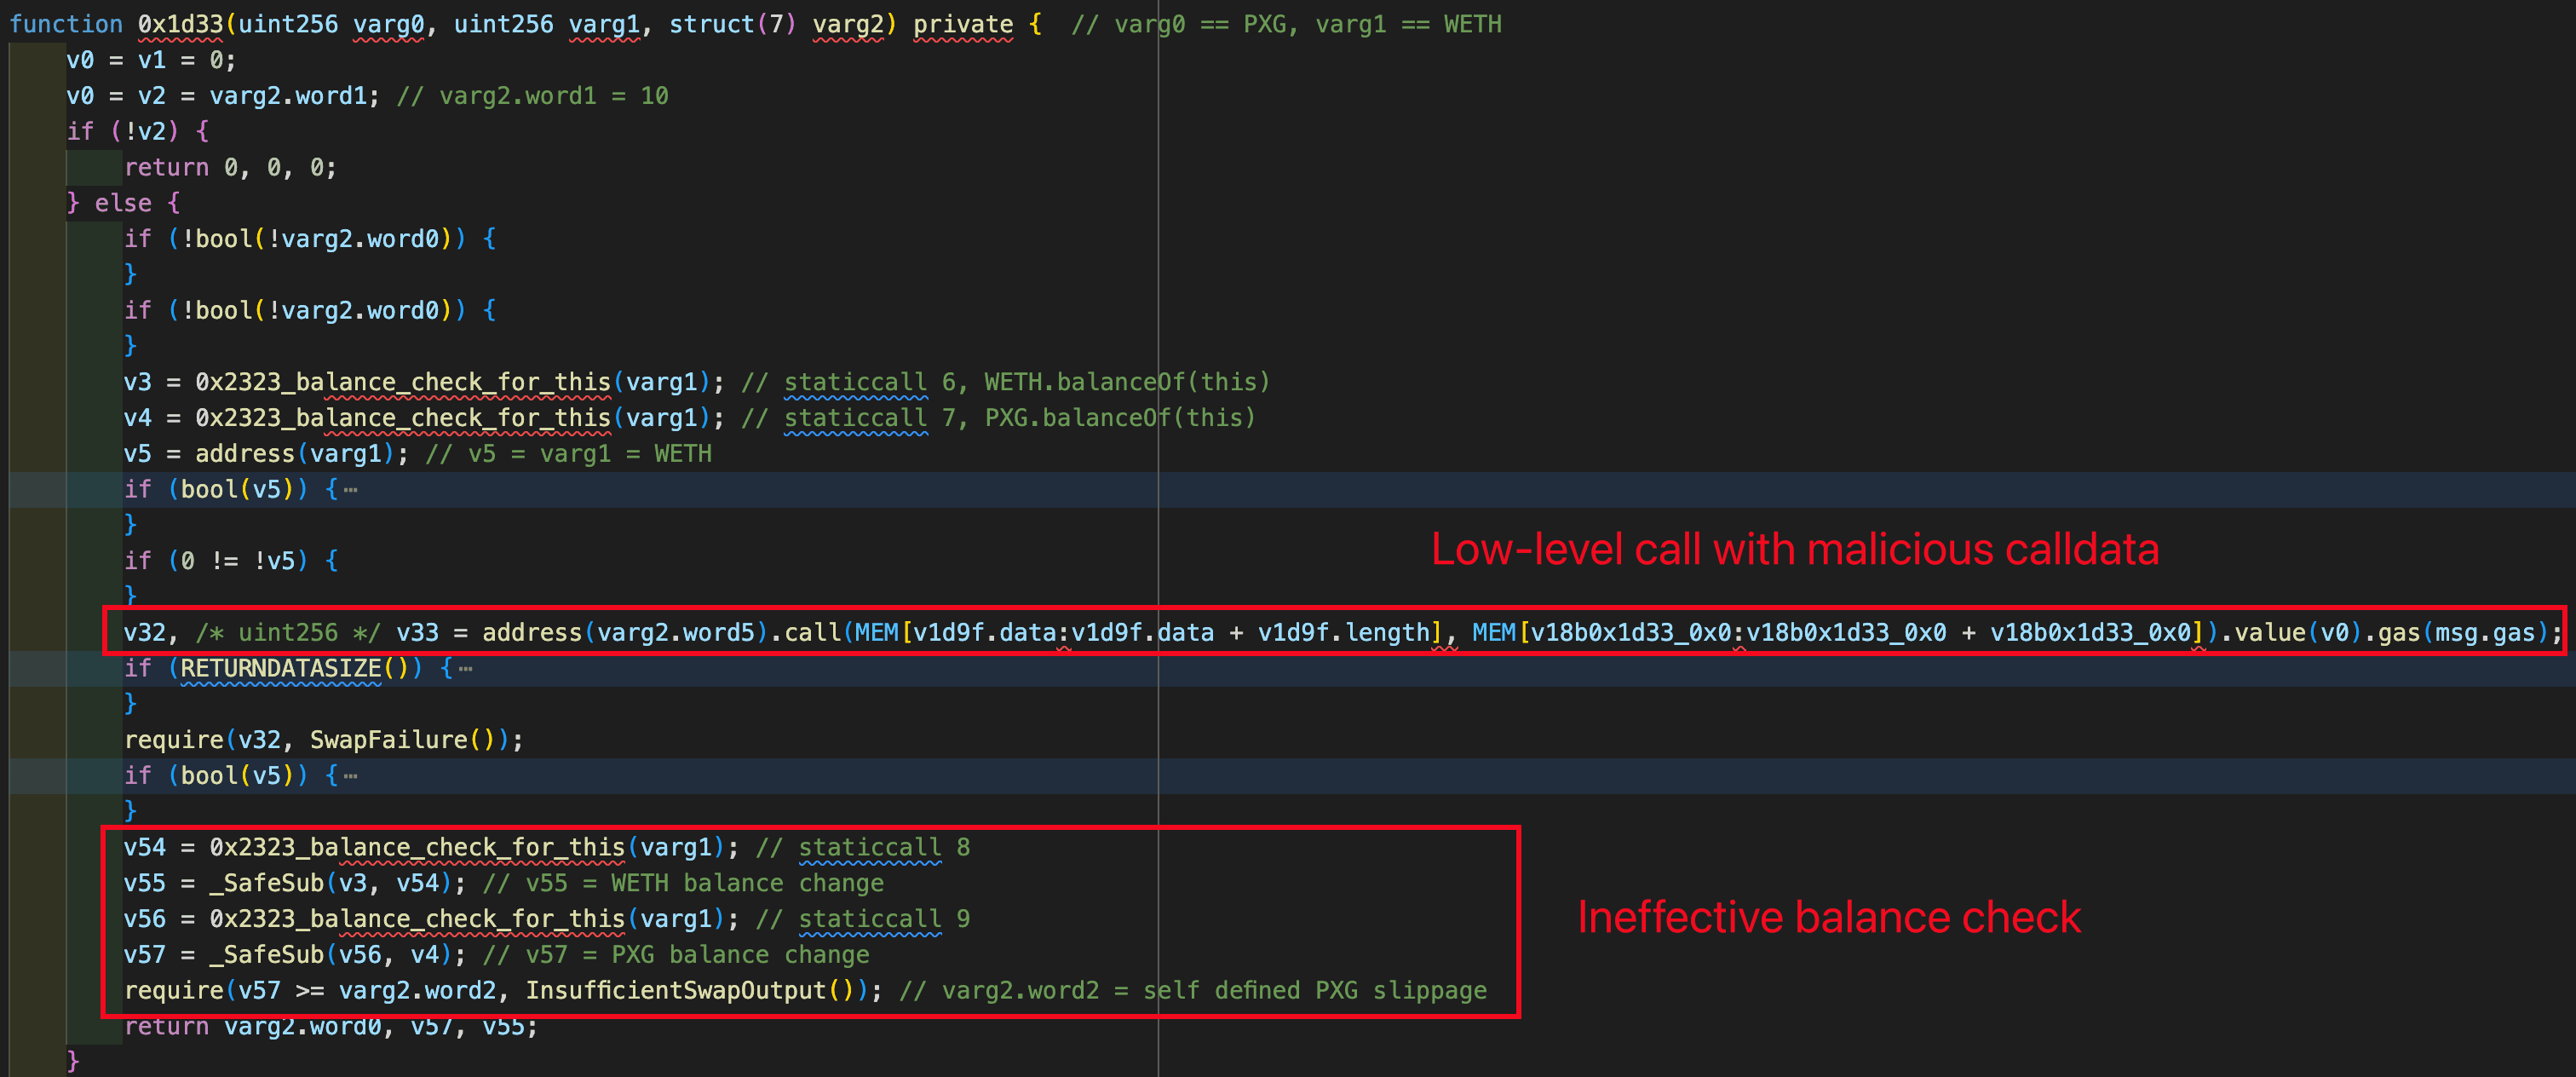Click the '} else {' line
2576x1077 pixels.
[123, 203]
